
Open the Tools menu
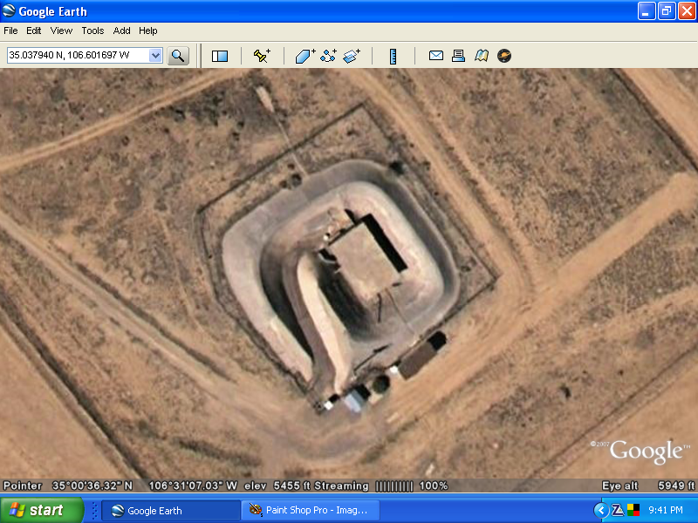pyautogui.click(x=92, y=31)
